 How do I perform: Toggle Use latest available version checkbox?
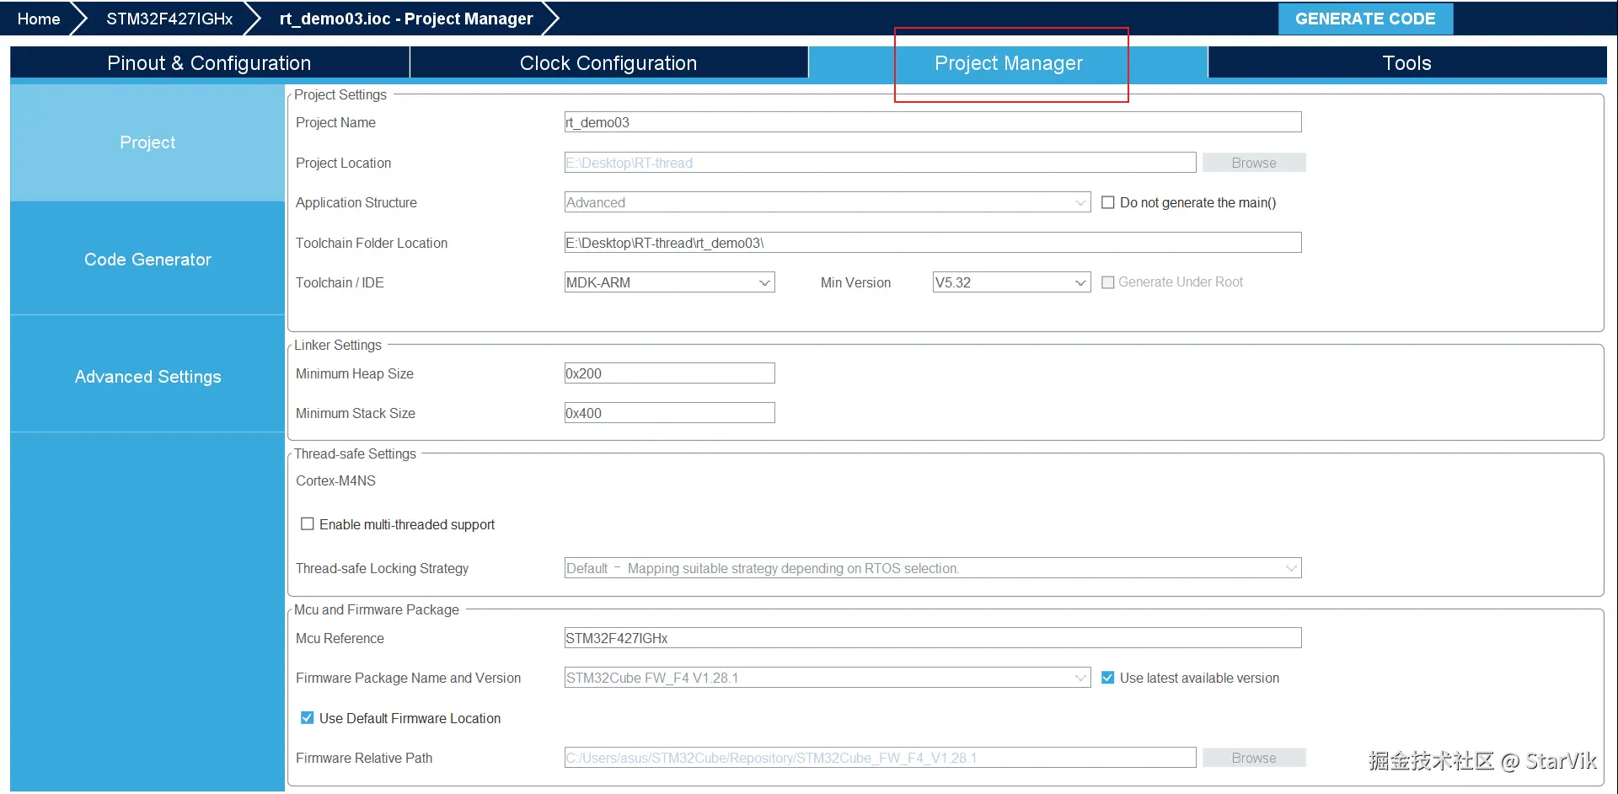point(1108,678)
